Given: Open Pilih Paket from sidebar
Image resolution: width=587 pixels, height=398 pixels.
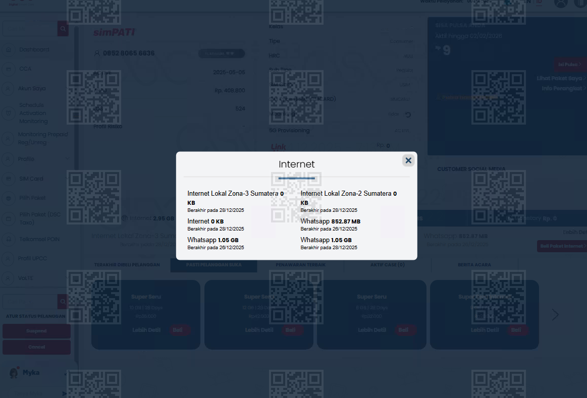Looking at the screenshot, I should pyautogui.click(x=33, y=198).
